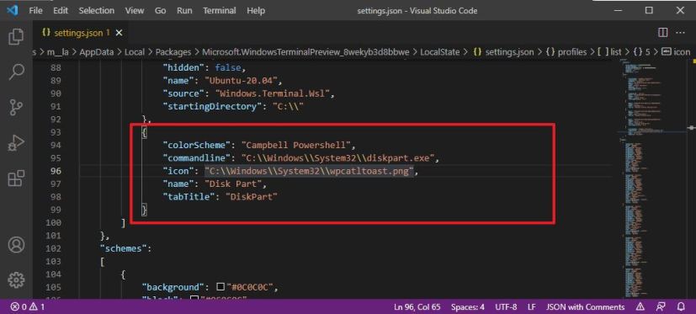Open notifications bell in status bar
The width and height of the screenshot is (696, 314).
(682, 307)
